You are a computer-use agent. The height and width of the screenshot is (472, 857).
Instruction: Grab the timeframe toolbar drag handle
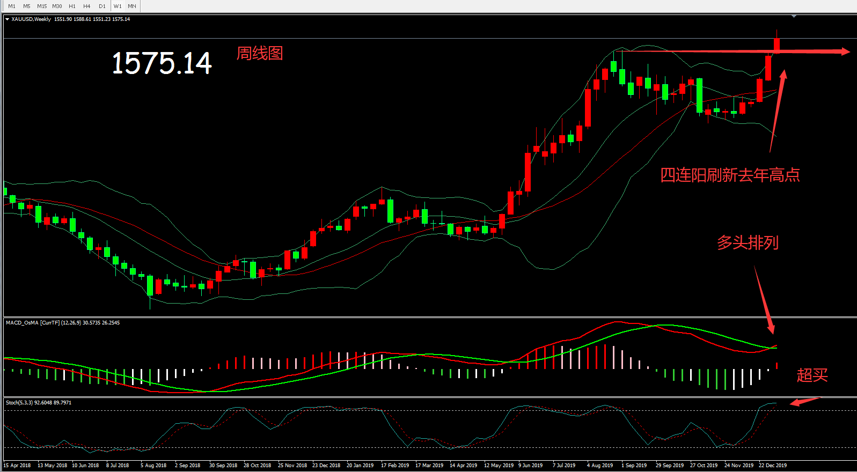[x=2, y=6]
